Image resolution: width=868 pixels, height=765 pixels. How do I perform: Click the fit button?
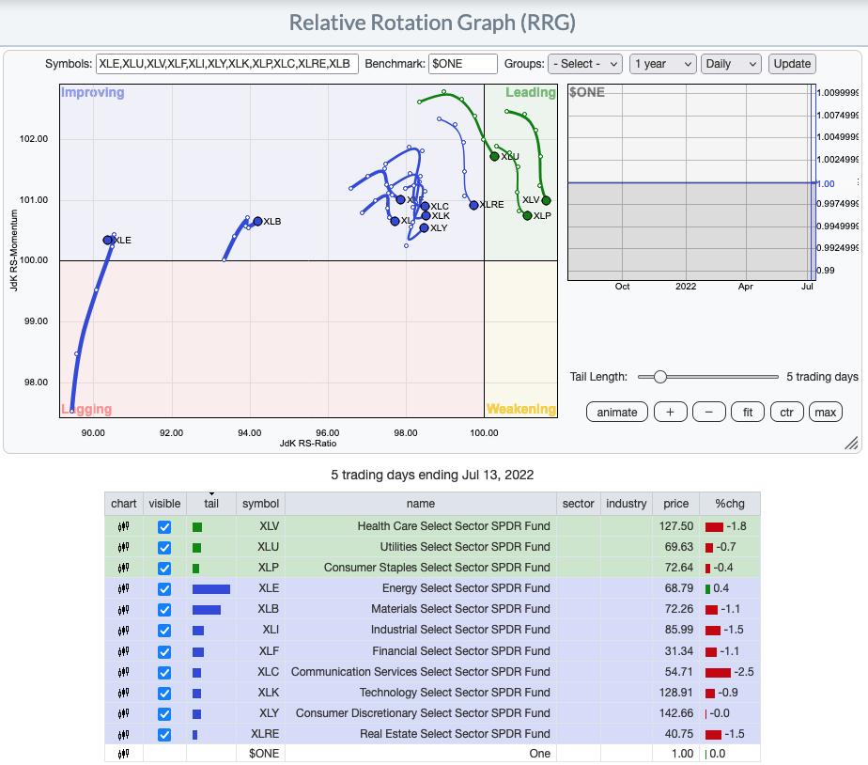pos(748,413)
